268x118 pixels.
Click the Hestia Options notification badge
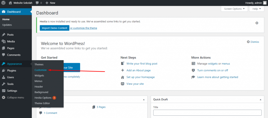(54, 98)
